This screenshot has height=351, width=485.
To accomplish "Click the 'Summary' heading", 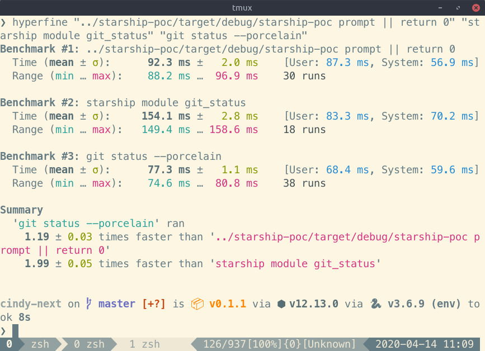I will 21,210.
